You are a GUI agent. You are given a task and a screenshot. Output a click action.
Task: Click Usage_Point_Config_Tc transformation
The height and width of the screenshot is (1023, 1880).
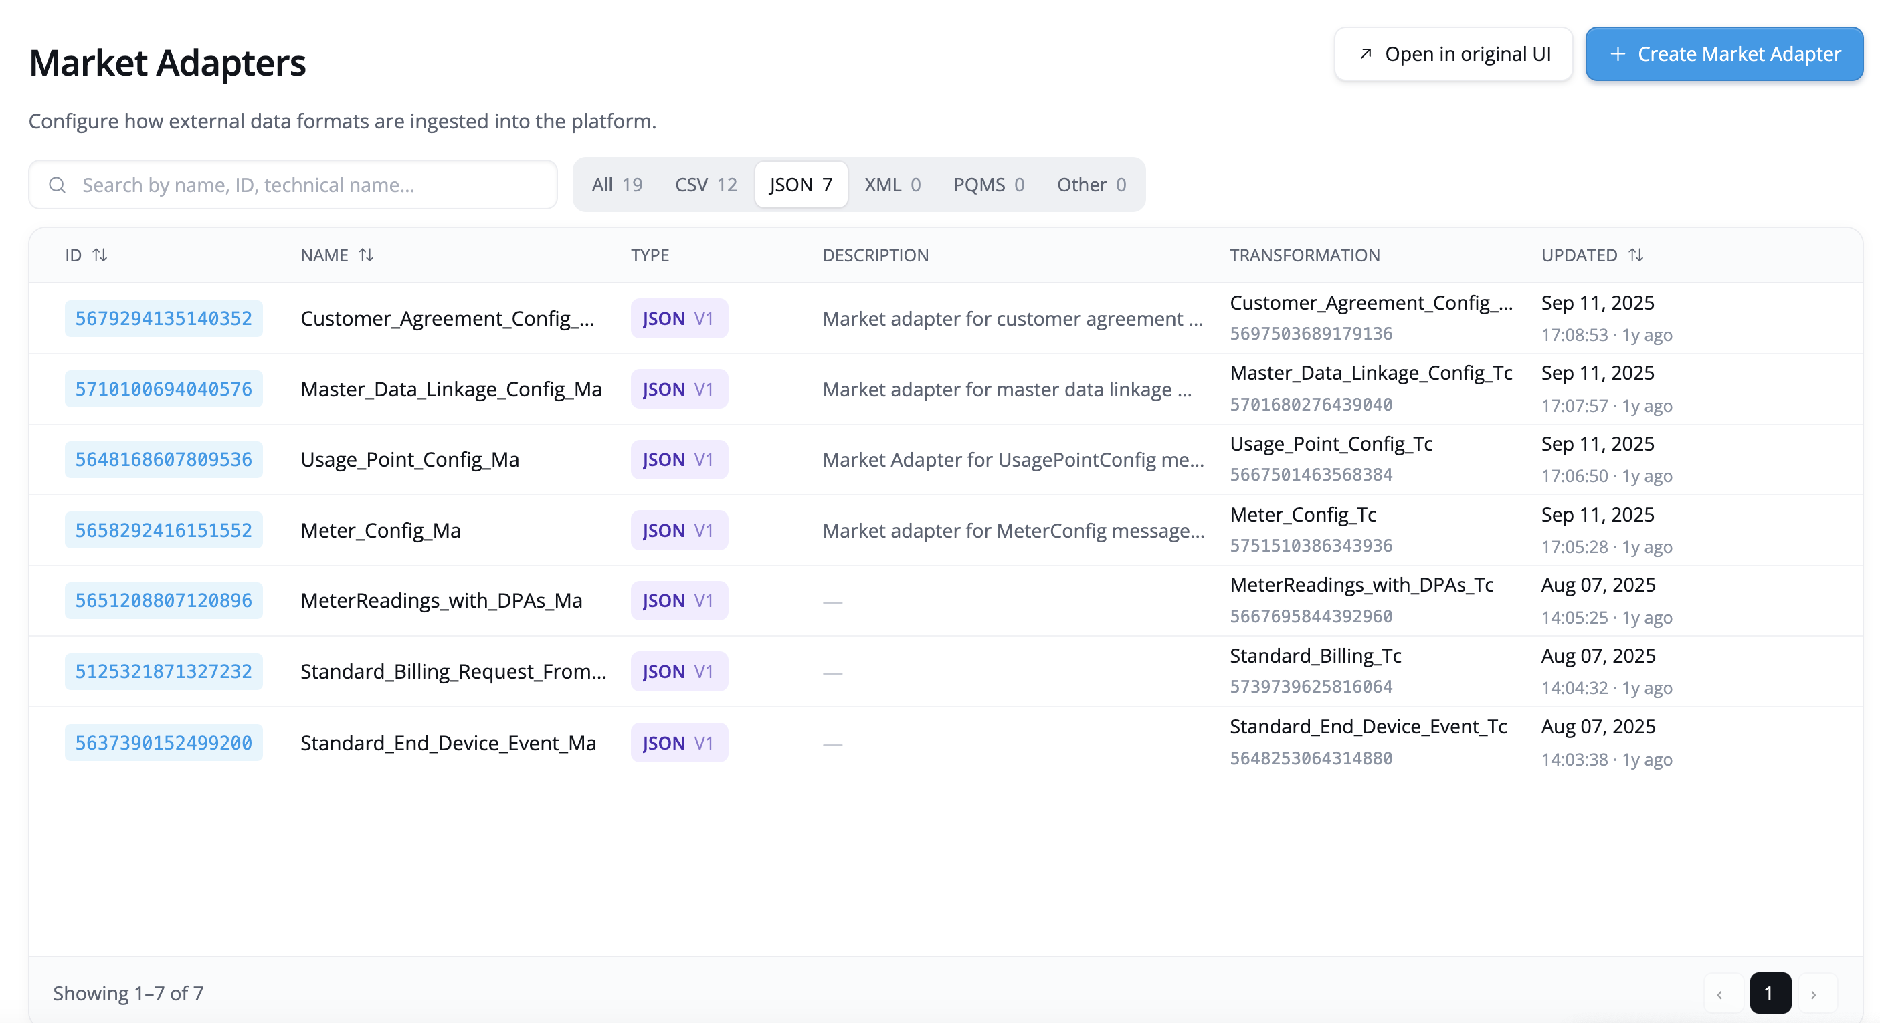pyautogui.click(x=1331, y=444)
